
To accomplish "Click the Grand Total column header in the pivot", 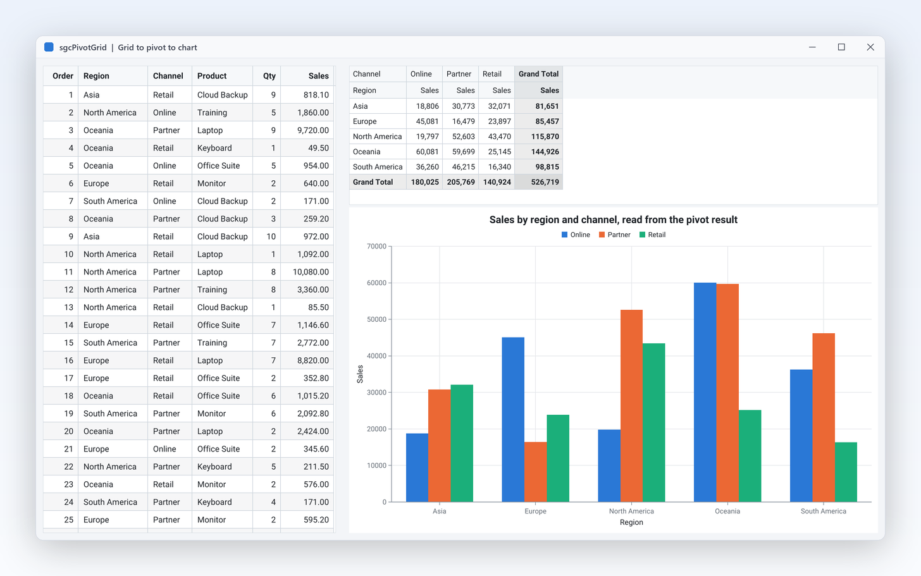I will 538,74.
